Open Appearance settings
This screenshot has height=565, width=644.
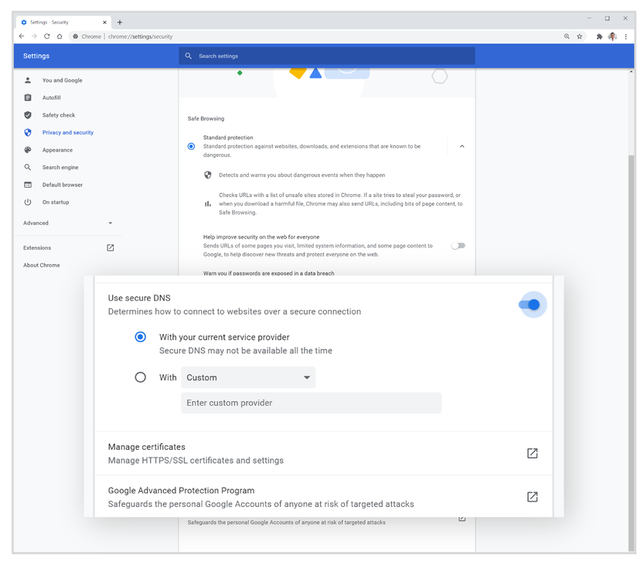(x=57, y=150)
